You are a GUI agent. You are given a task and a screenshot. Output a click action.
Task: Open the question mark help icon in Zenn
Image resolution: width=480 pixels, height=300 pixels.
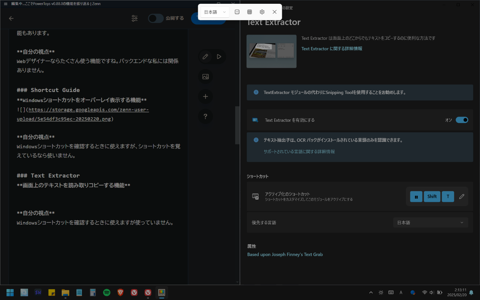205,116
